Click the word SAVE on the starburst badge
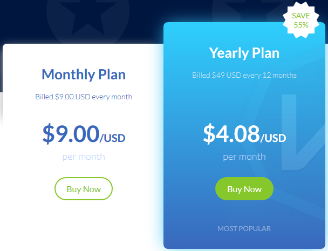 (301, 16)
